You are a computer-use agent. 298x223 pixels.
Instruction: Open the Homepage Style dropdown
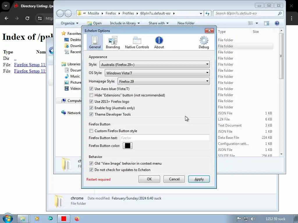tap(164, 81)
